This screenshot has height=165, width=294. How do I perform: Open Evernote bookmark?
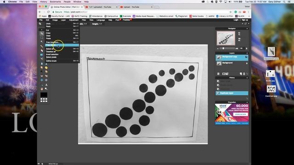point(125,16)
